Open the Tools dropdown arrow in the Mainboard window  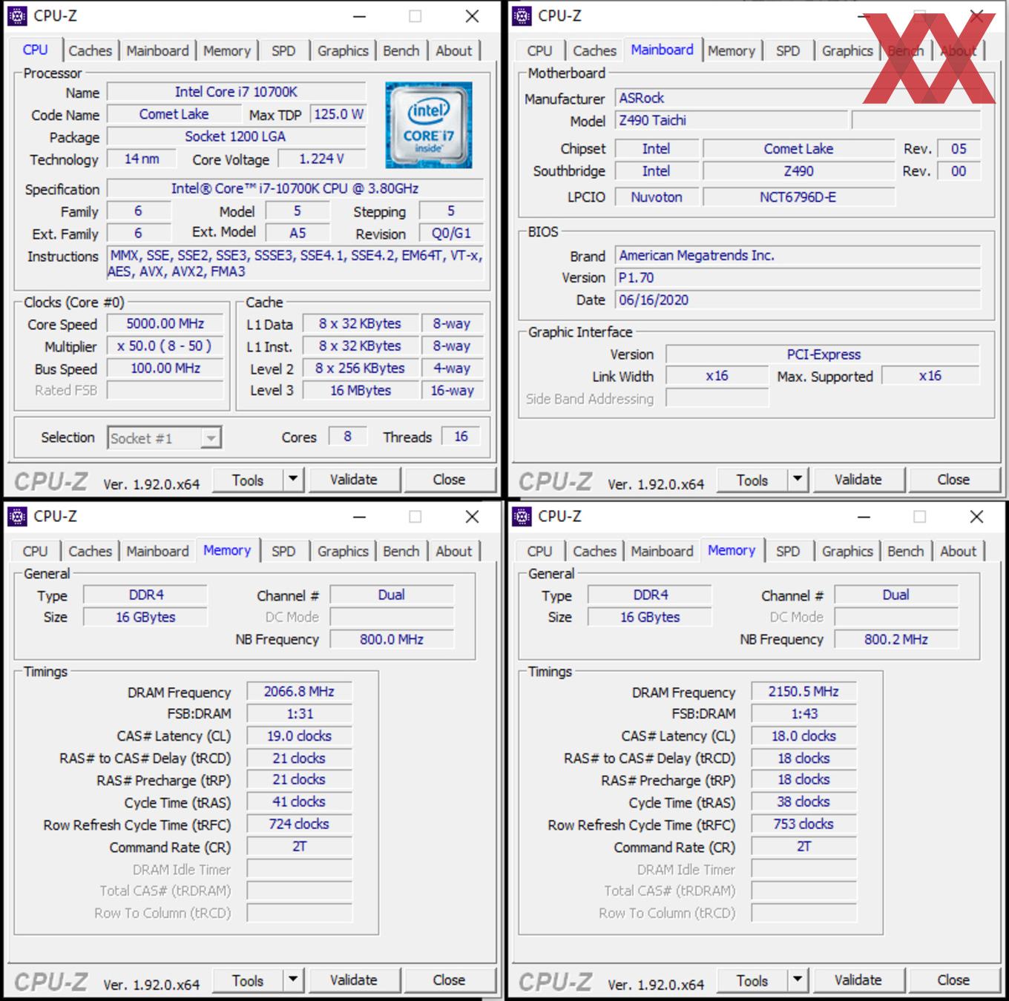798,480
